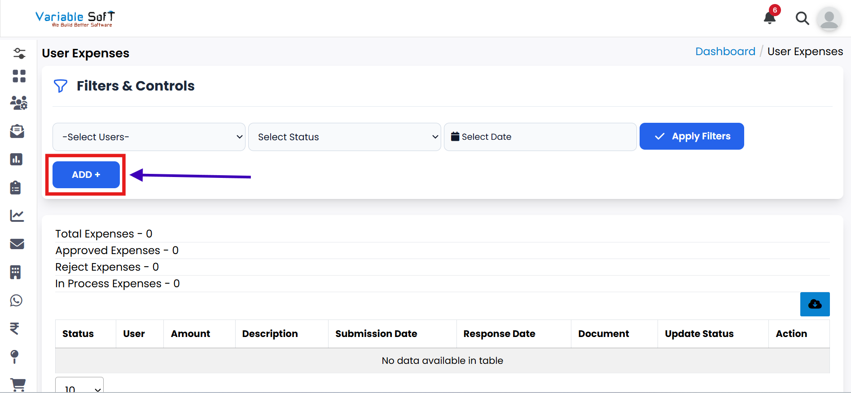Click the users group sidebar icon

(18, 103)
